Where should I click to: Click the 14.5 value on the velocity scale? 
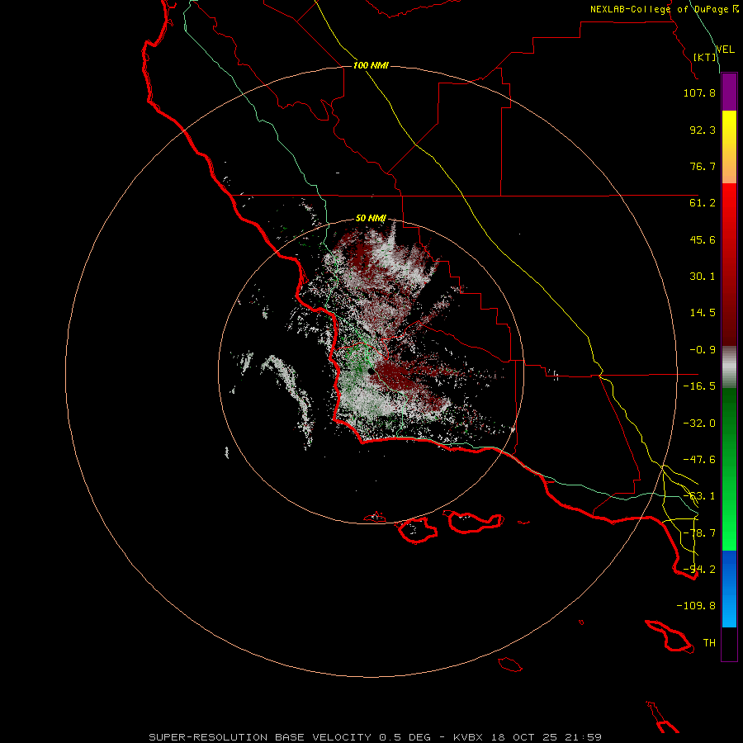703,313
